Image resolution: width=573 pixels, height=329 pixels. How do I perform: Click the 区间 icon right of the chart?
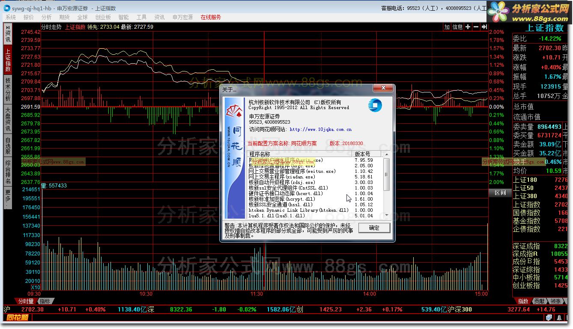tap(500, 193)
